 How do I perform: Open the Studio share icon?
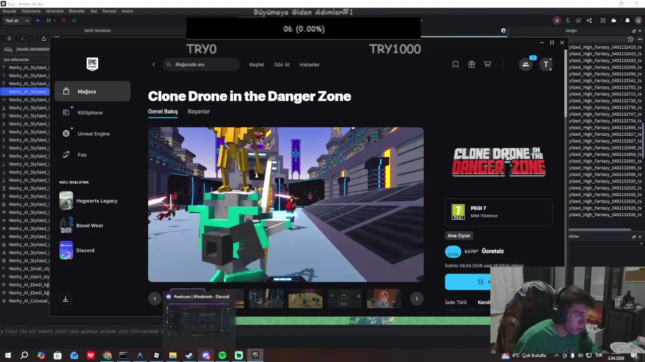click(589, 21)
